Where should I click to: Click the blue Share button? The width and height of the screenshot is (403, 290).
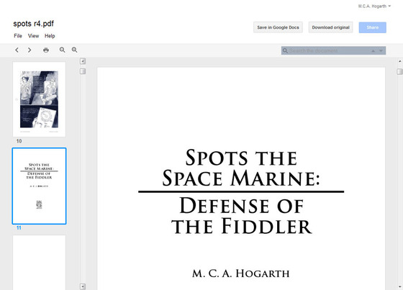(373, 27)
